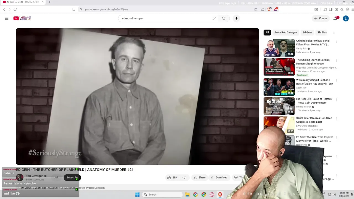354x199 pixels.
Task: Open Rob Gavagan channel name link
Action: (35, 176)
